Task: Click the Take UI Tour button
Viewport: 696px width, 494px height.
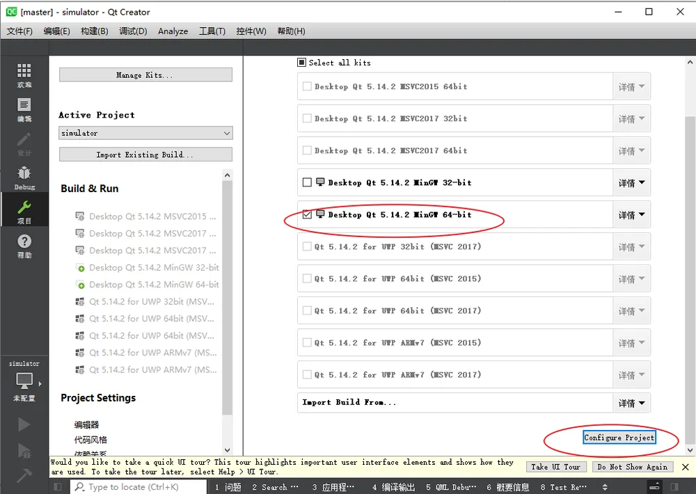Action: (x=555, y=467)
